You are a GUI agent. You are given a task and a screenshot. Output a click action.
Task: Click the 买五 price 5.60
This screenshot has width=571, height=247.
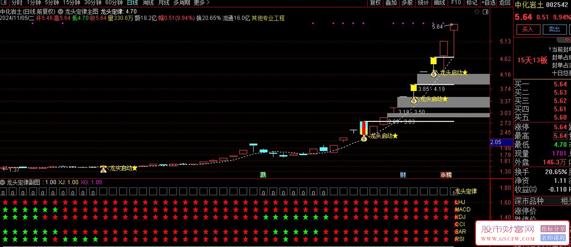560,118
